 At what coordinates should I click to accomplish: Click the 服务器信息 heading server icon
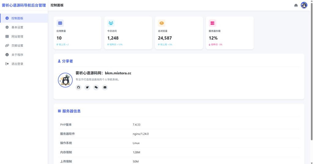[59, 111]
